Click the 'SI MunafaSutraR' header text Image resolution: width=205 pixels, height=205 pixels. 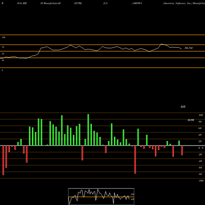tap(50, 3)
